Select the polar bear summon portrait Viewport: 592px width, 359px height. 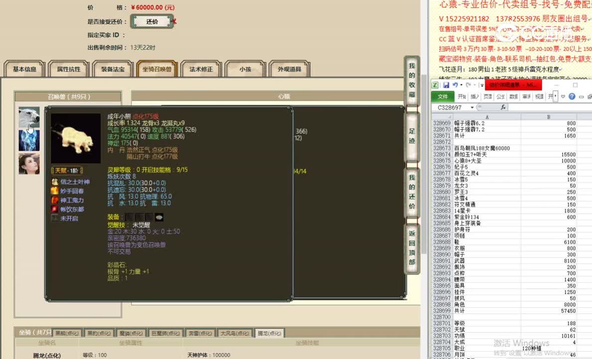[x=29, y=118]
